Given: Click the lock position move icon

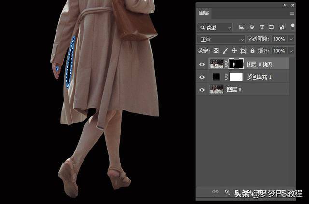Looking at the screenshot, I should 234,51.
